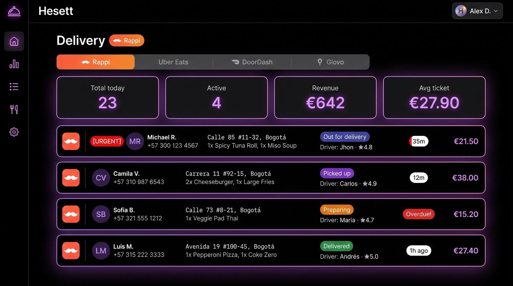The width and height of the screenshot is (513, 286).
Task: Click phone number +57 321 555 1212
Action: pos(138,219)
